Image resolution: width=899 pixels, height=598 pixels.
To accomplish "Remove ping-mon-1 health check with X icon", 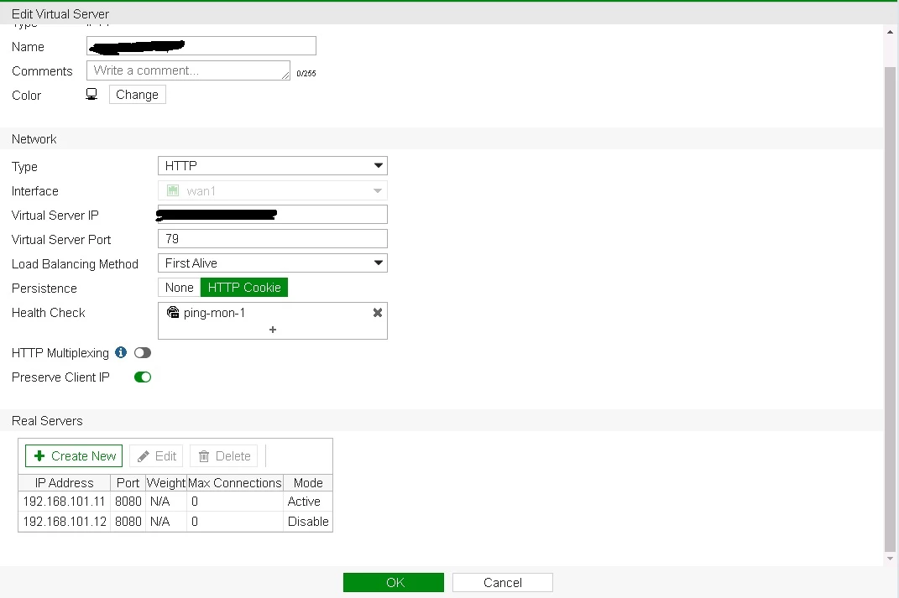I will click(x=377, y=313).
